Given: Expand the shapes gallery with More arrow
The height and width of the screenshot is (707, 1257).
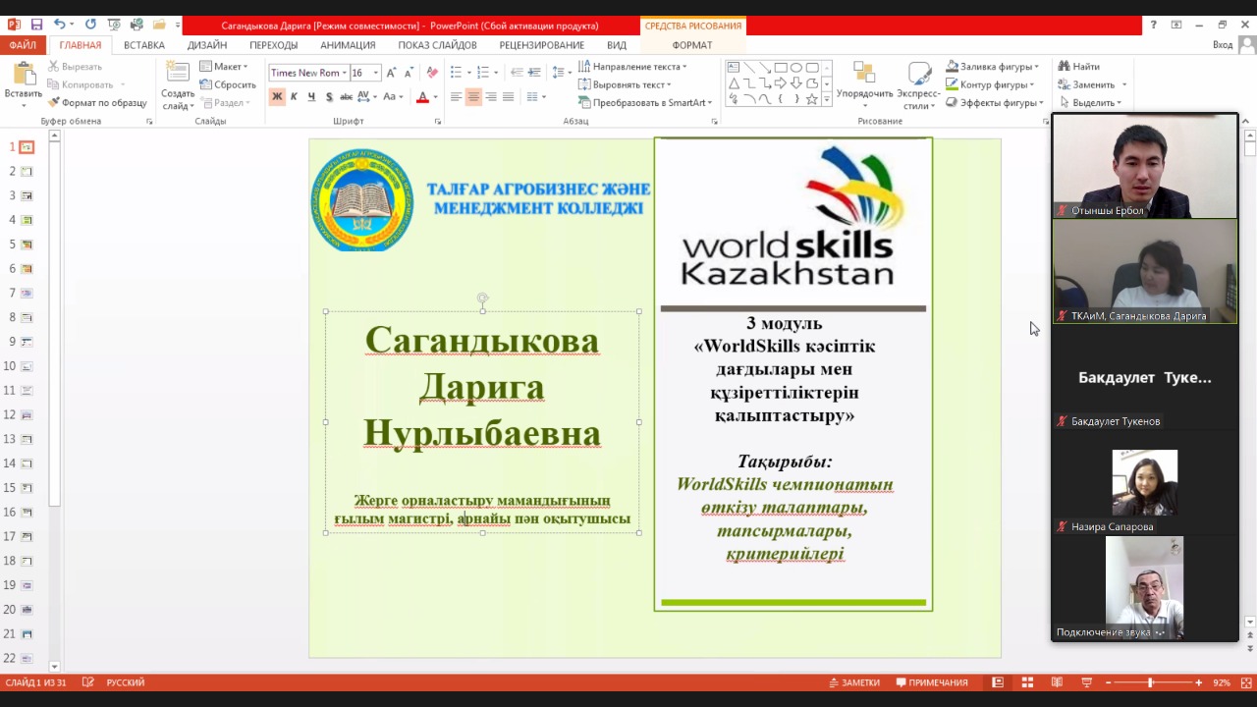Looking at the screenshot, I should [x=827, y=99].
